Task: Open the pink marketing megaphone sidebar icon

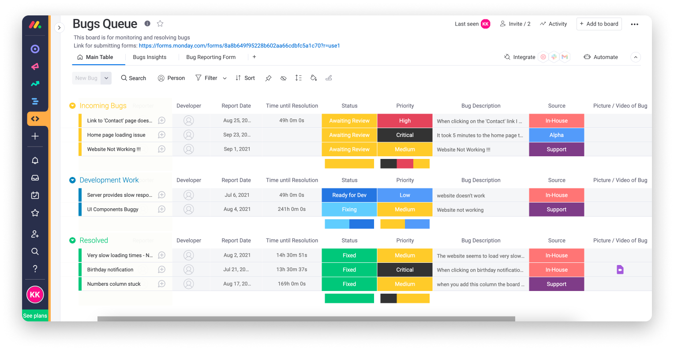Action: click(x=35, y=66)
